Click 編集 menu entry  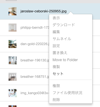pyautogui.click(x=56, y=32)
